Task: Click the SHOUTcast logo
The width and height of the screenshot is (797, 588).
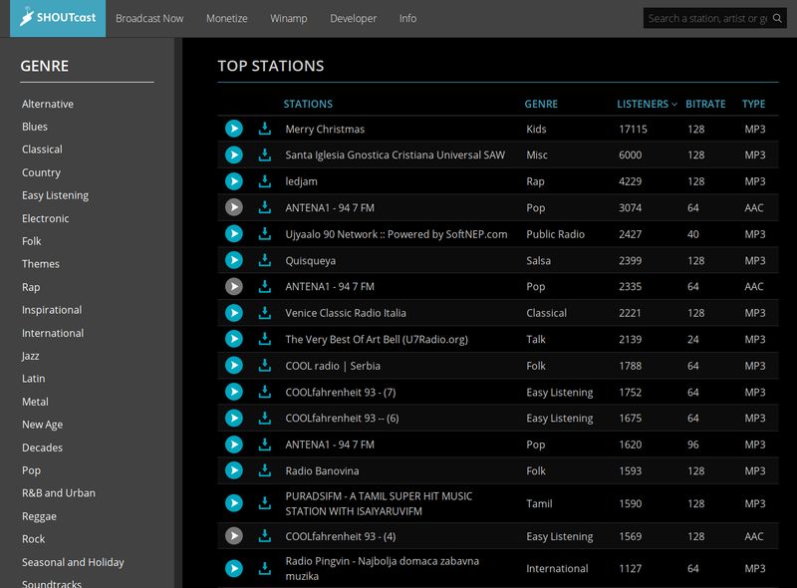Action: point(58,18)
